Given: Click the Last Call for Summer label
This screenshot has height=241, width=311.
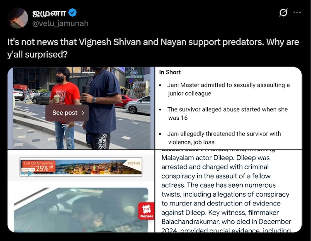Looking at the screenshot, I should [39, 163].
